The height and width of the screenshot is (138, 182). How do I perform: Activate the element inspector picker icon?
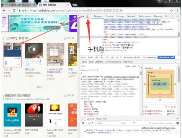pos(83,16)
